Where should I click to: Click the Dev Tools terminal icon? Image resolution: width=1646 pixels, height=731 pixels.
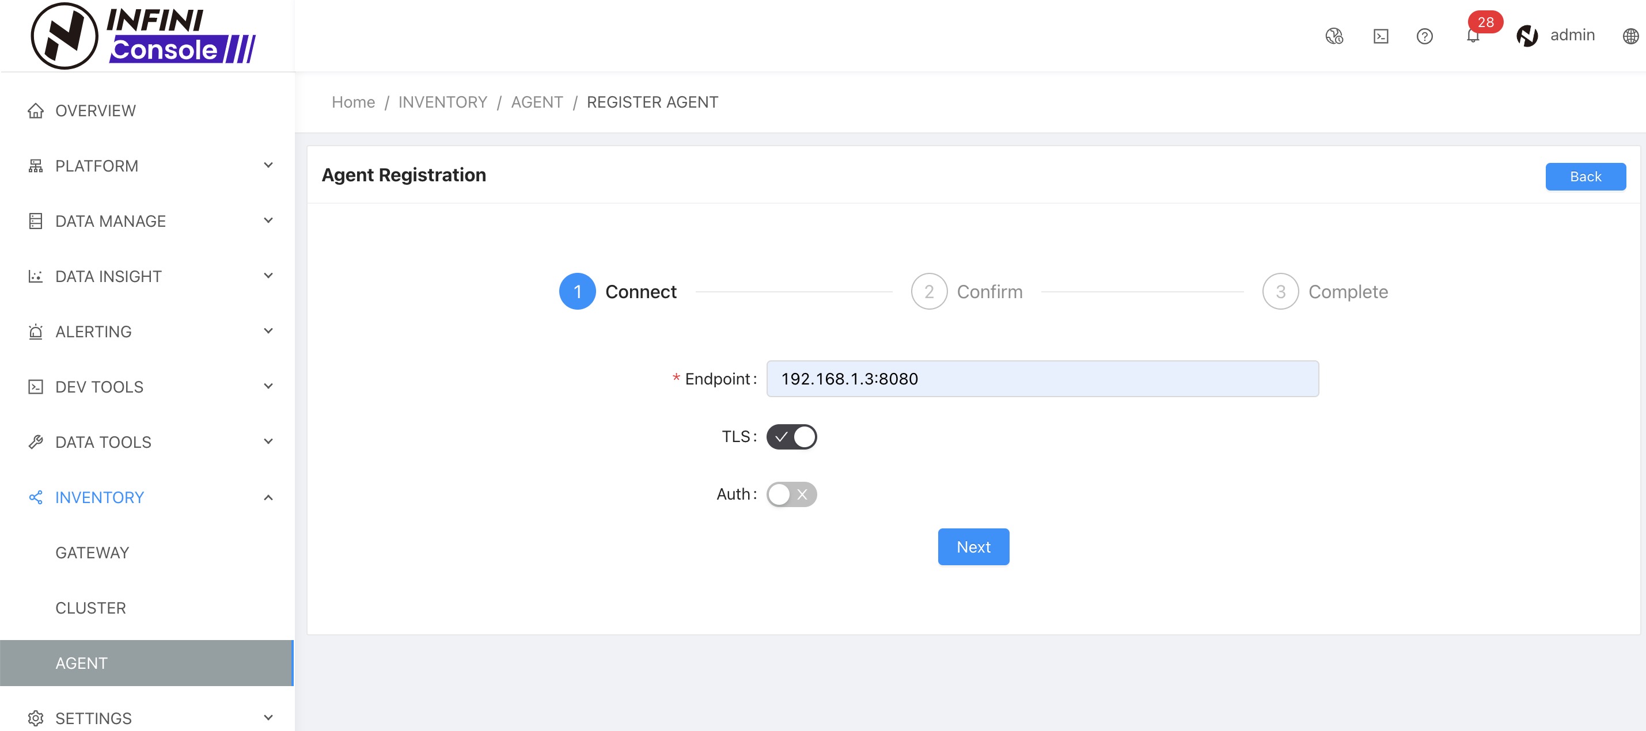click(x=36, y=387)
